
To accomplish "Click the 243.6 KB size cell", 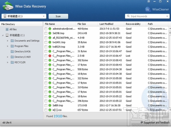I will [82, 33].
